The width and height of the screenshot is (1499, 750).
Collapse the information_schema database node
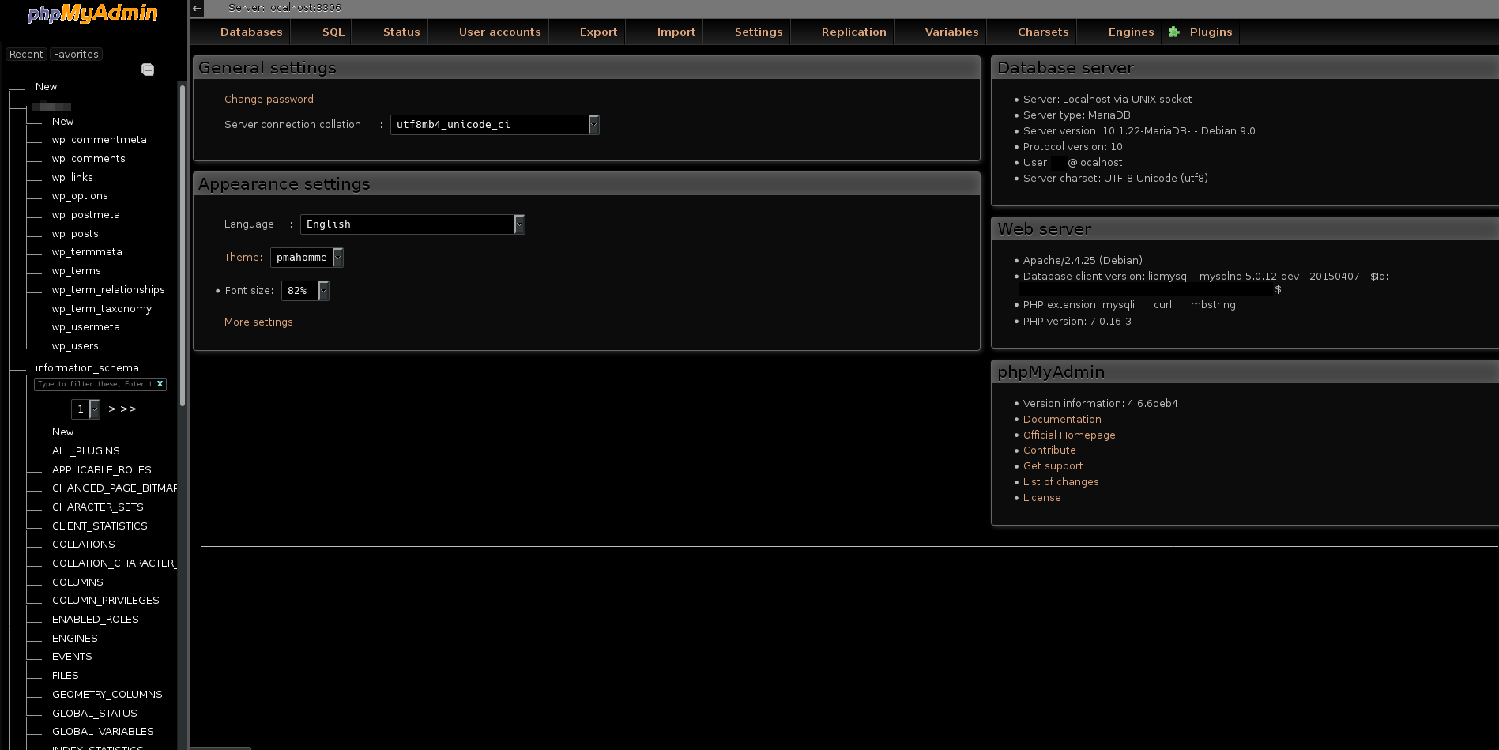pos(17,368)
